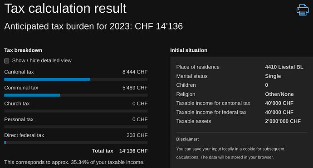
Task: Click the Single marital status value
Action: [273, 76]
